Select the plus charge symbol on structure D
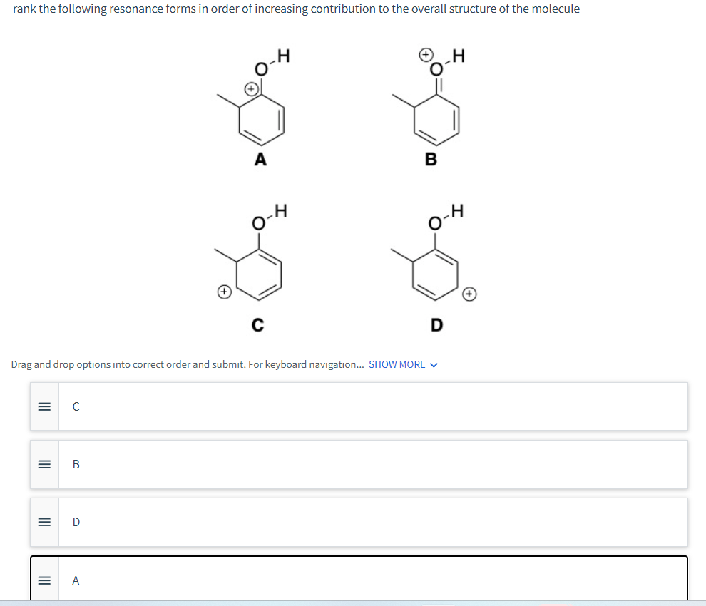This screenshot has height=606, width=706. (469, 294)
